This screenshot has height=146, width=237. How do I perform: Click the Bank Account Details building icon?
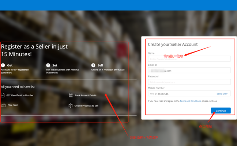(71, 95)
